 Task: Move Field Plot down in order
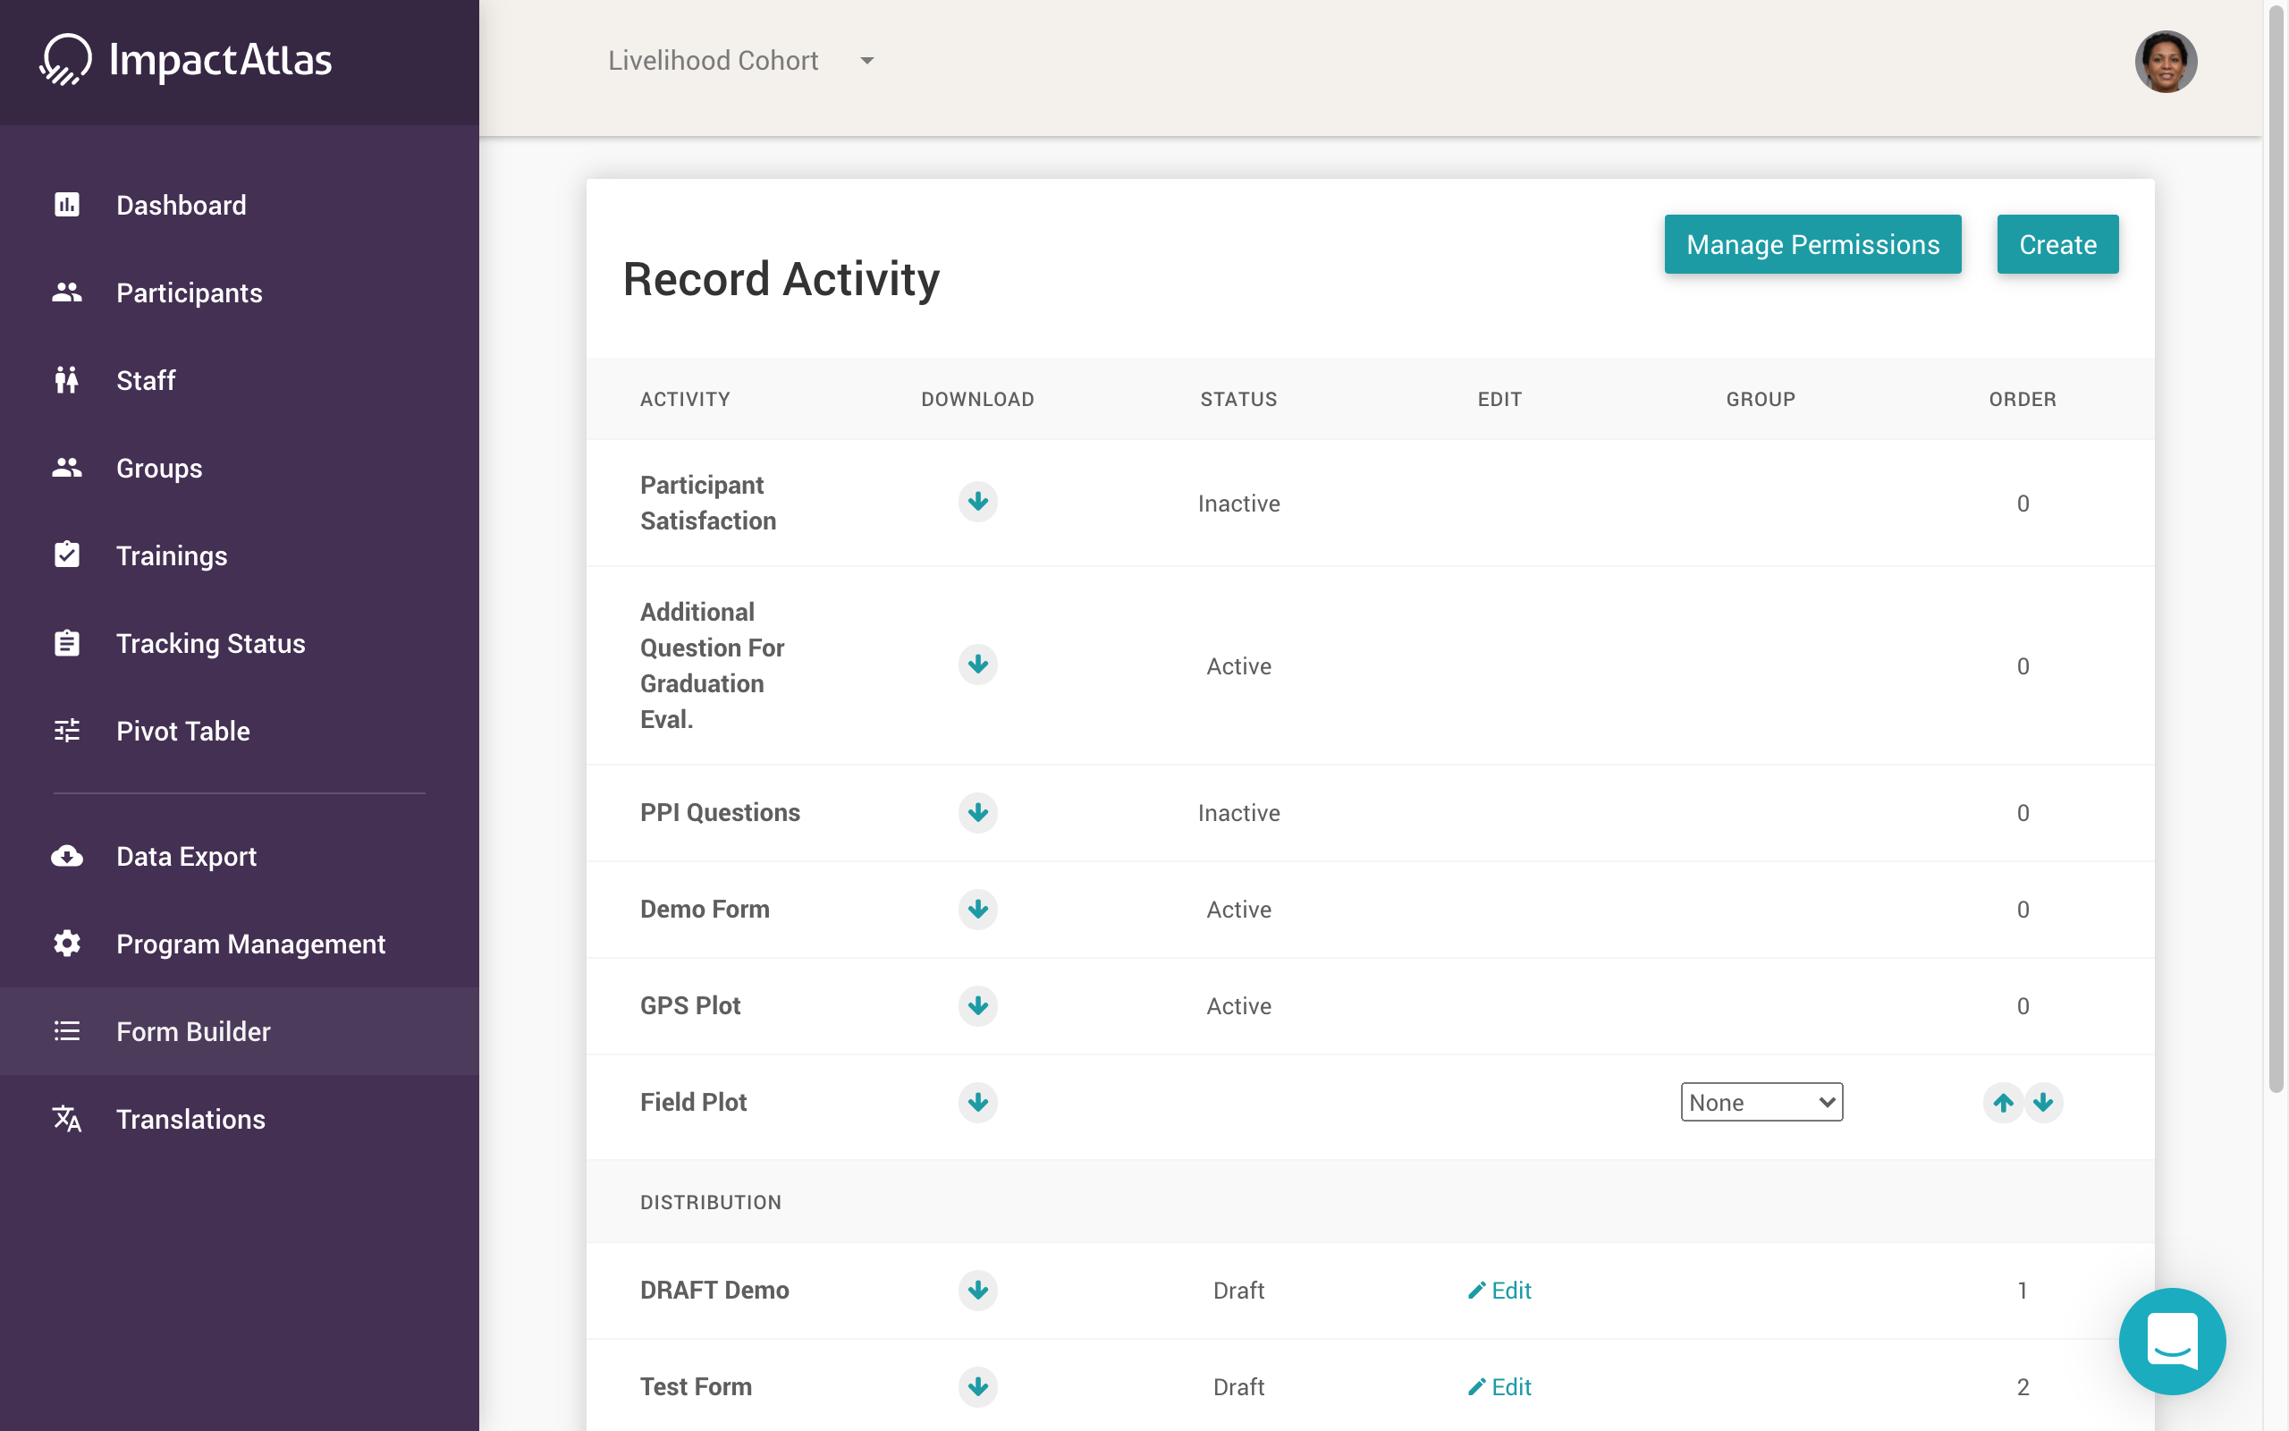click(x=2043, y=1102)
